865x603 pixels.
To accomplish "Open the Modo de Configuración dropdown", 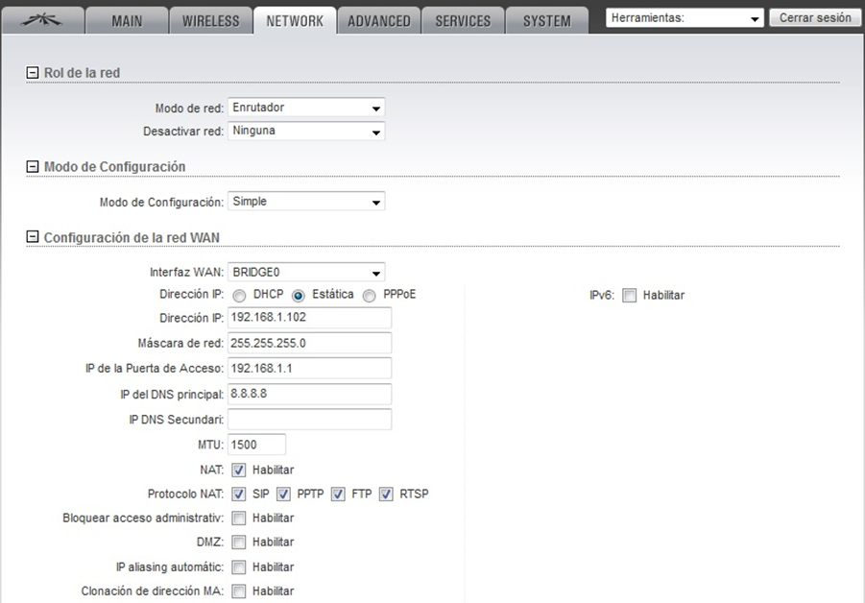I will (x=306, y=202).
